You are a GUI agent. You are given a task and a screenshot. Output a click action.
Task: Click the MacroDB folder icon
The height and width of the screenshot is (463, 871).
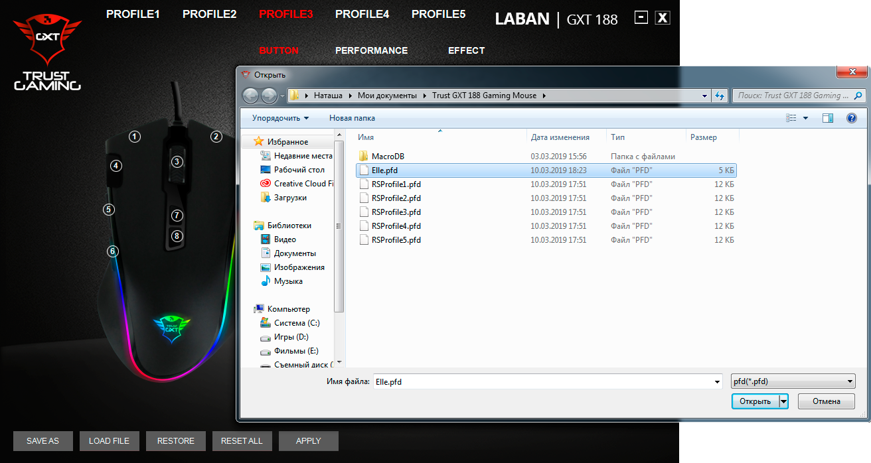(363, 156)
